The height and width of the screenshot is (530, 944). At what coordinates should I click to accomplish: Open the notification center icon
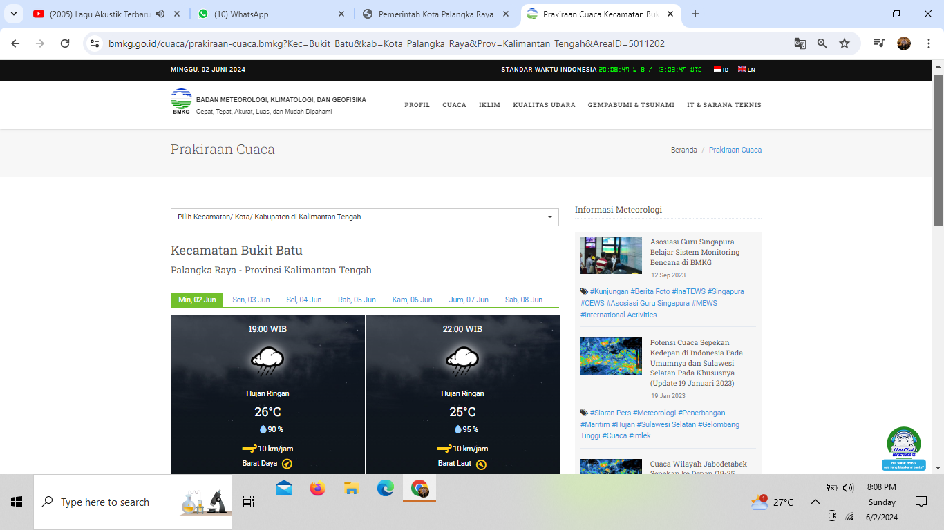(x=921, y=502)
